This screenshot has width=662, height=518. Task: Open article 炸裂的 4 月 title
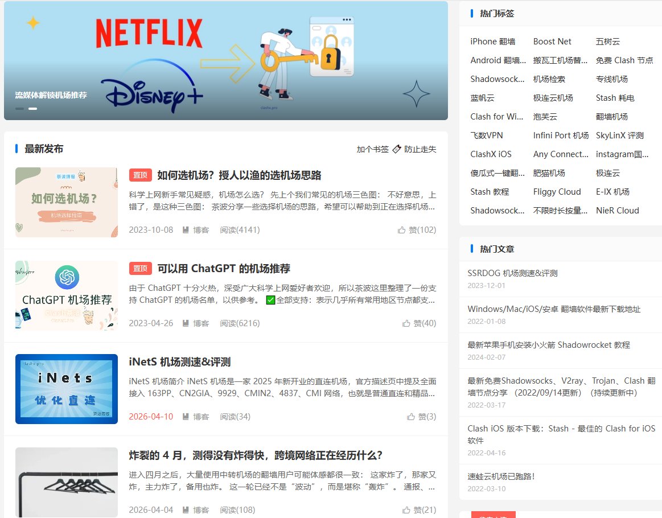coord(256,455)
